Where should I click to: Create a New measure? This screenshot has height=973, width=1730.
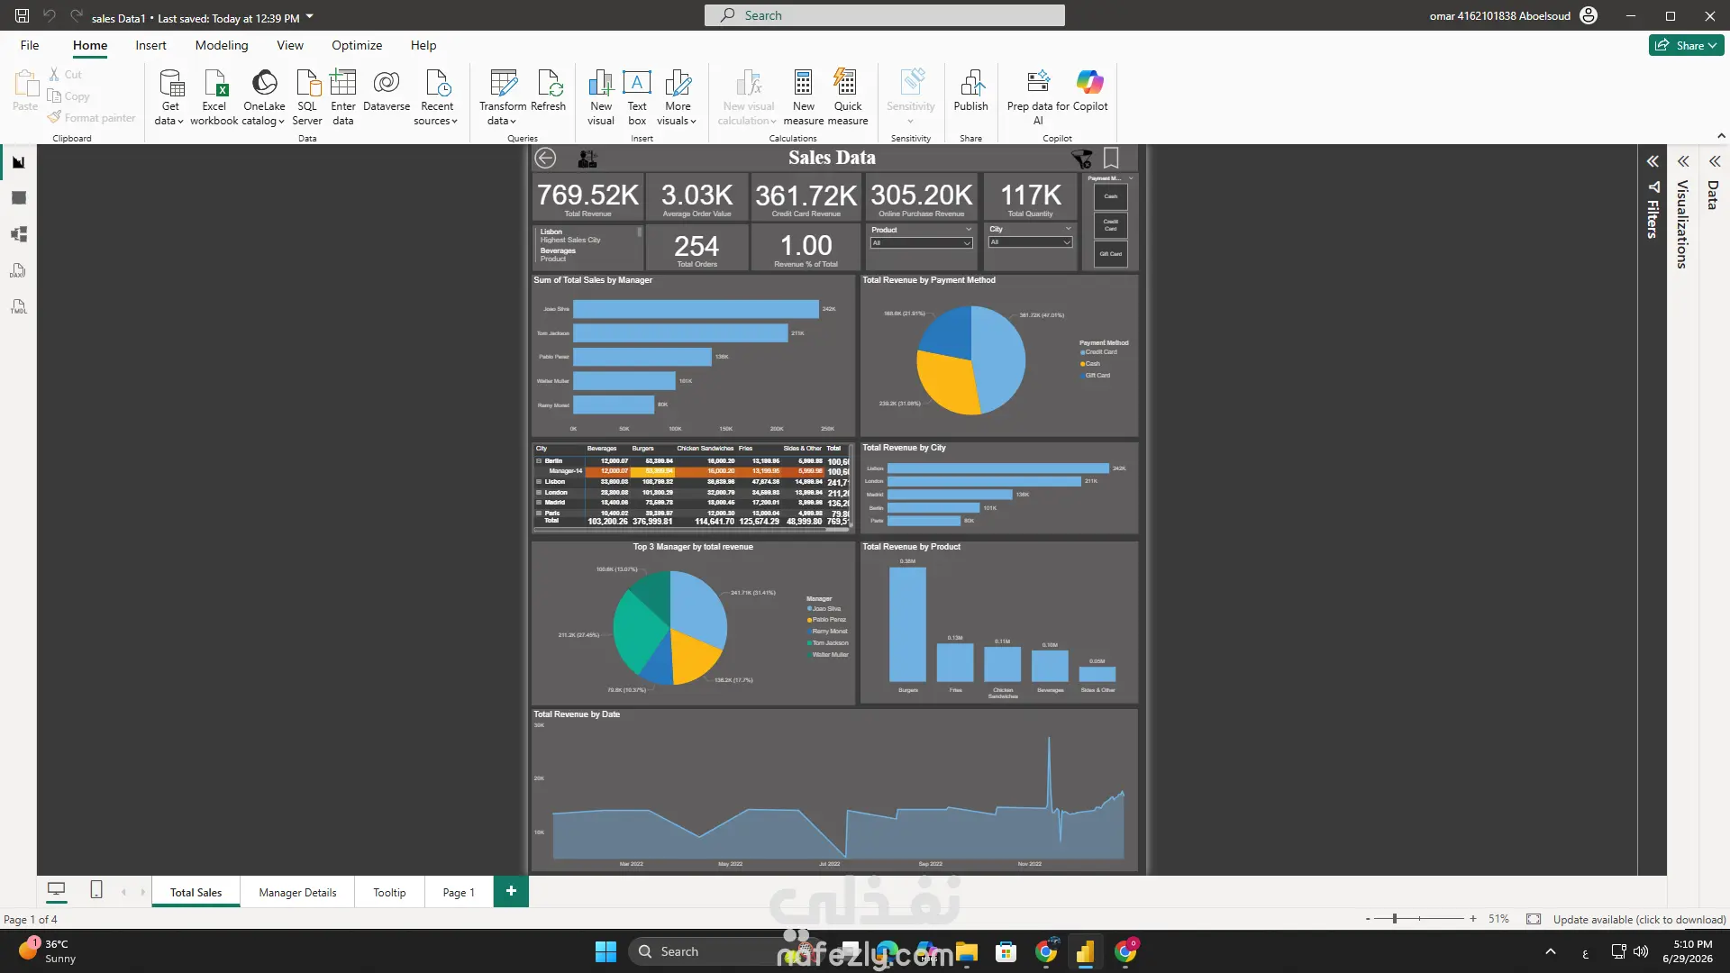click(803, 97)
